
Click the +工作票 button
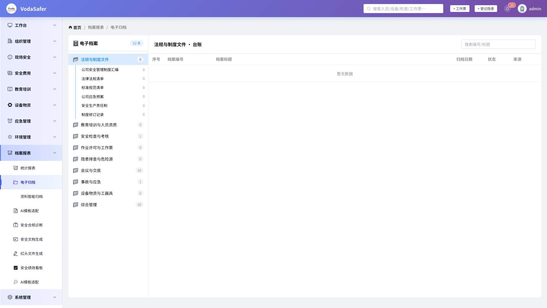point(460,9)
